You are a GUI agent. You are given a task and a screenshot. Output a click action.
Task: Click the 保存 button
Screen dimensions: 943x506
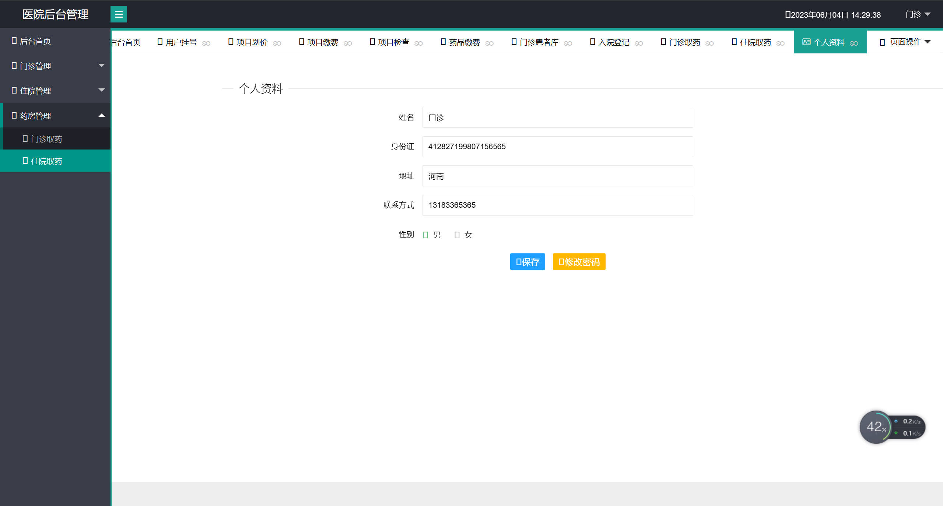click(527, 262)
